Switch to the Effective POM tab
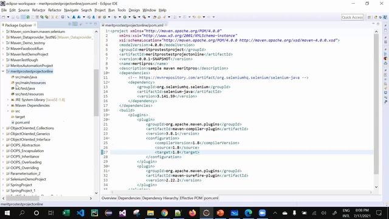This screenshot has width=389, height=219. pyautogui.click(x=191, y=198)
